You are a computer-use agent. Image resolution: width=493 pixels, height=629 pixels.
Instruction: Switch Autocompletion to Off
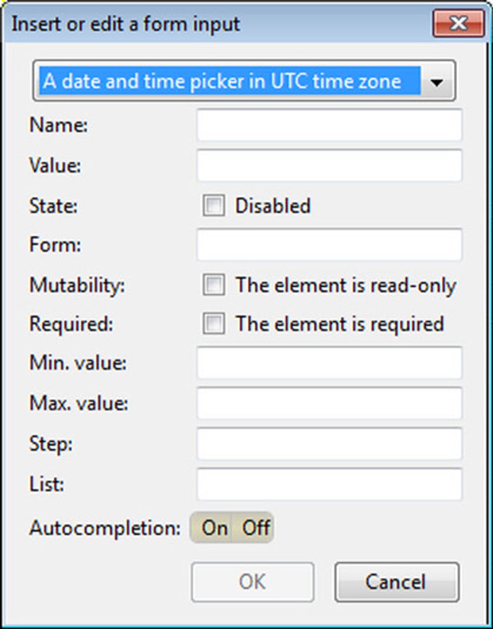[256, 528]
